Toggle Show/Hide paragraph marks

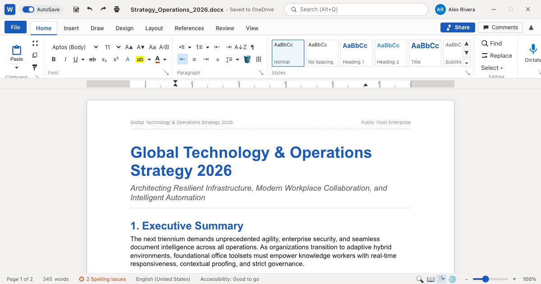click(x=252, y=47)
